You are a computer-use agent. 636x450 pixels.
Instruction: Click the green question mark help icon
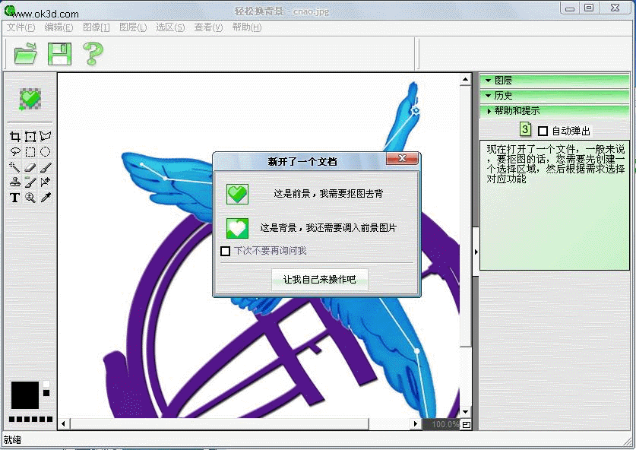(x=93, y=54)
